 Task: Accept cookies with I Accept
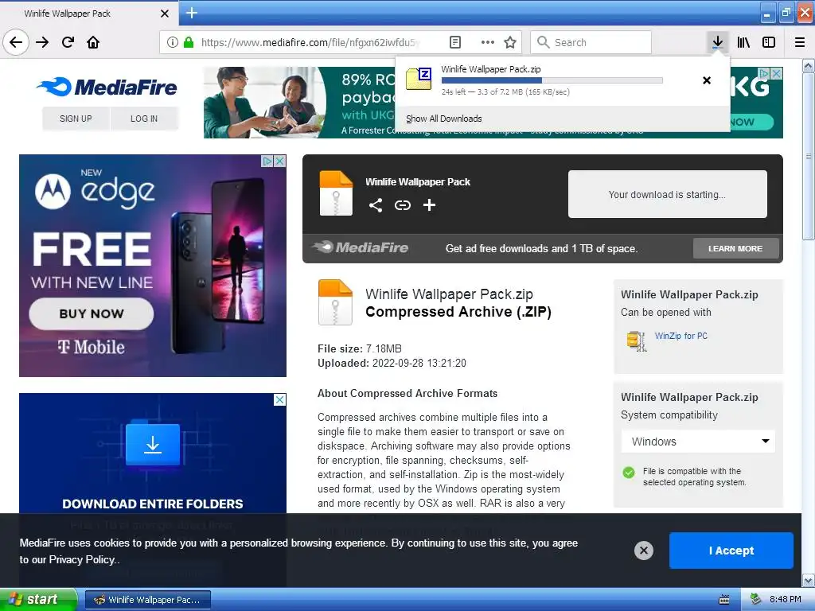click(x=731, y=551)
